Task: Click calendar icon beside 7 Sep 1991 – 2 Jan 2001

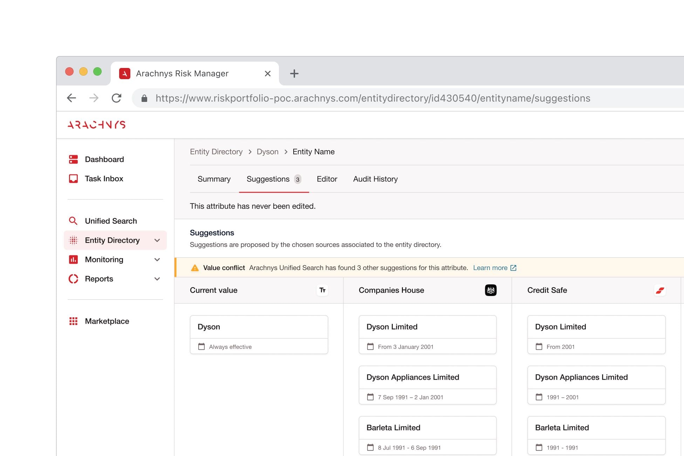Action: point(370,397)
